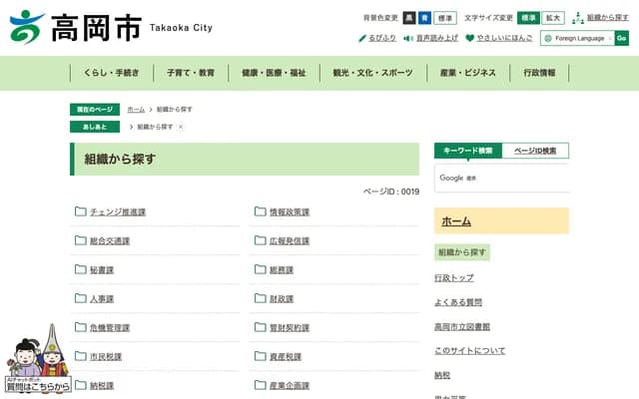Remove 組織から探す from footprint history
639x399 pixels.
pyautogui.click(x=181, y=128)
